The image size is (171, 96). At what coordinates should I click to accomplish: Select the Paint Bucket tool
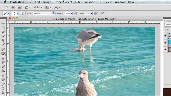[3, 71]
